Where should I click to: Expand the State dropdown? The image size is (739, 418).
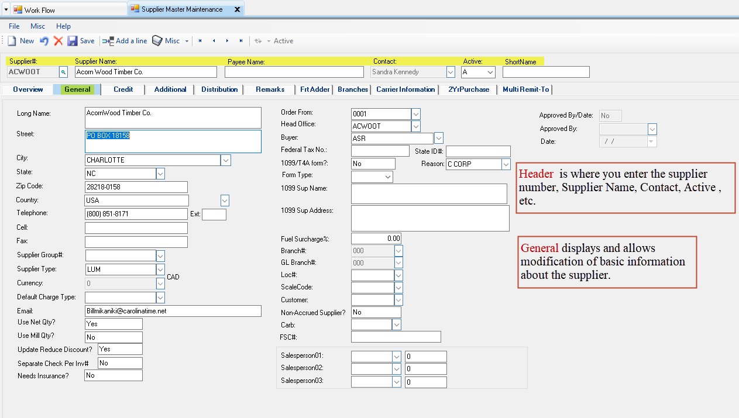coord(160,174)
